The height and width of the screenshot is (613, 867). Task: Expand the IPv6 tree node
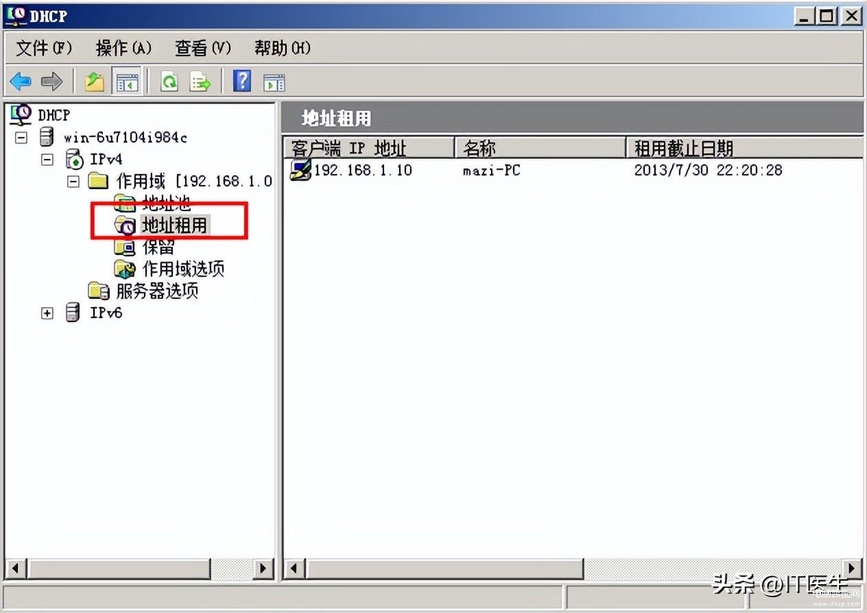47,313
